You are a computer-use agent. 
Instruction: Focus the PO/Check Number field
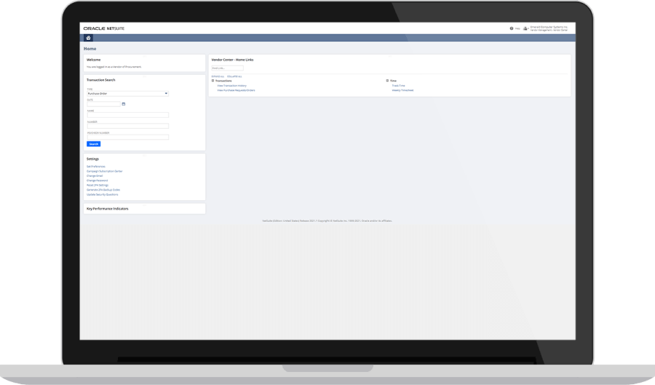pos(128,137)
